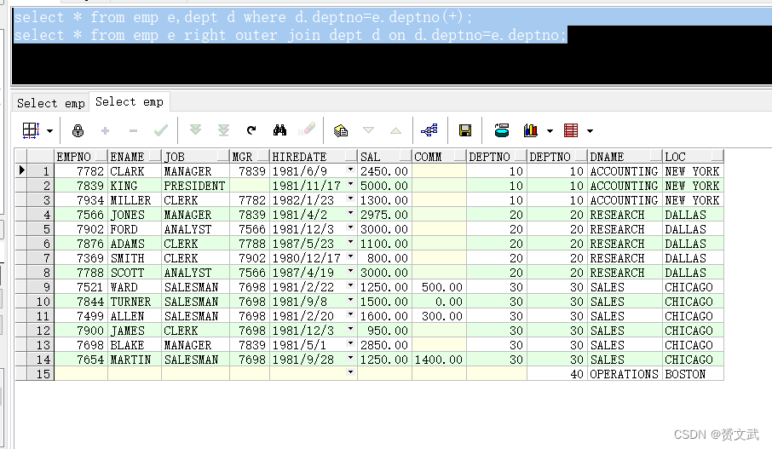Click the plus insert record icon
This screenshot has width=772, height=449.
105,130
